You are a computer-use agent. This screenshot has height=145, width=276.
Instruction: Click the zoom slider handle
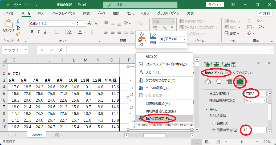pyautogui.click(x=242, y=142)
